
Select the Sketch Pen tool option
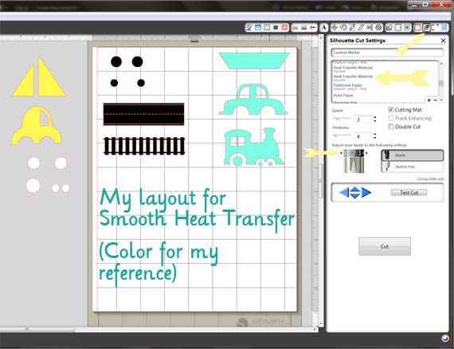[413, 167]
